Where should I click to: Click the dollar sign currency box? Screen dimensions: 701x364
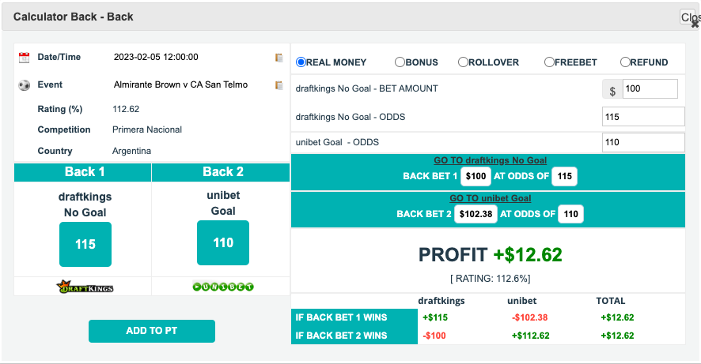click(612, 91)
